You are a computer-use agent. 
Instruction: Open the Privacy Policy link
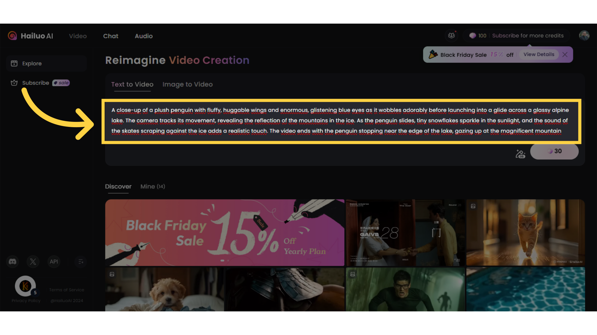[x=26, y=301]
